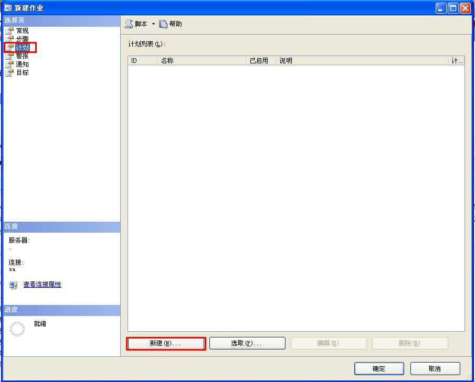Viewport: 475px width, 382px height.
Task: Click the 计划列表(L): label
Action: point(146,44)
